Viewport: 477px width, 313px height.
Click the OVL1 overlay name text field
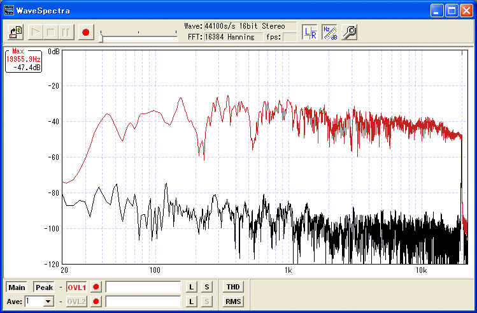(x=143, y=288)
